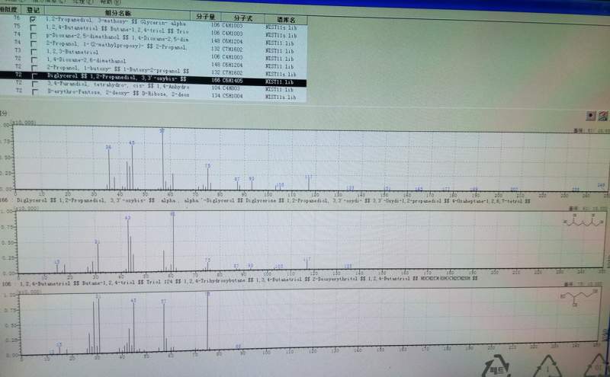610x377 pixels.
Task: Check the box for 2-Propanol, 1-butoxy- row
Action: (x=34, y=68)
